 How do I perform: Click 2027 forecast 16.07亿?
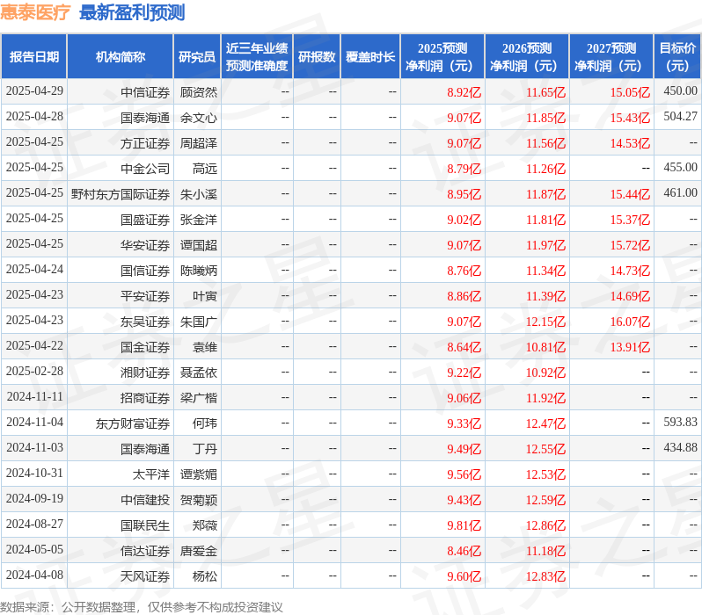630,322
